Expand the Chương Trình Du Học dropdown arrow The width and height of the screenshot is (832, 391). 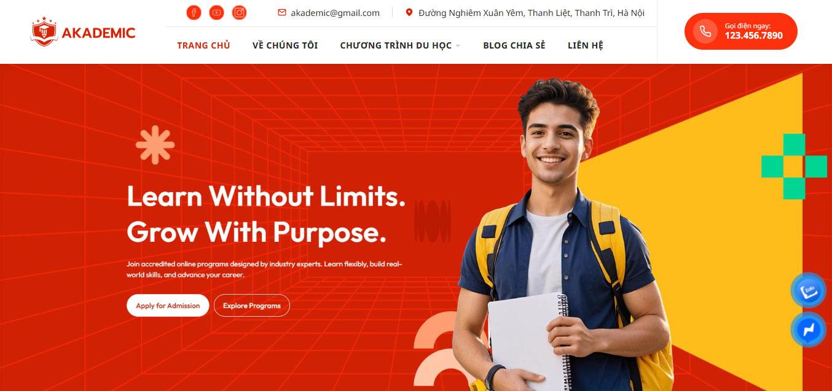click(x=458, y=45)
